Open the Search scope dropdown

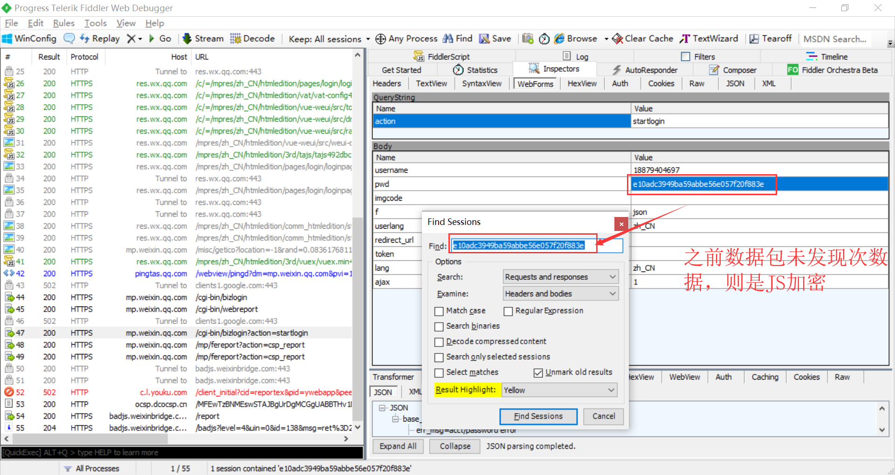click(x=561, y=277)
